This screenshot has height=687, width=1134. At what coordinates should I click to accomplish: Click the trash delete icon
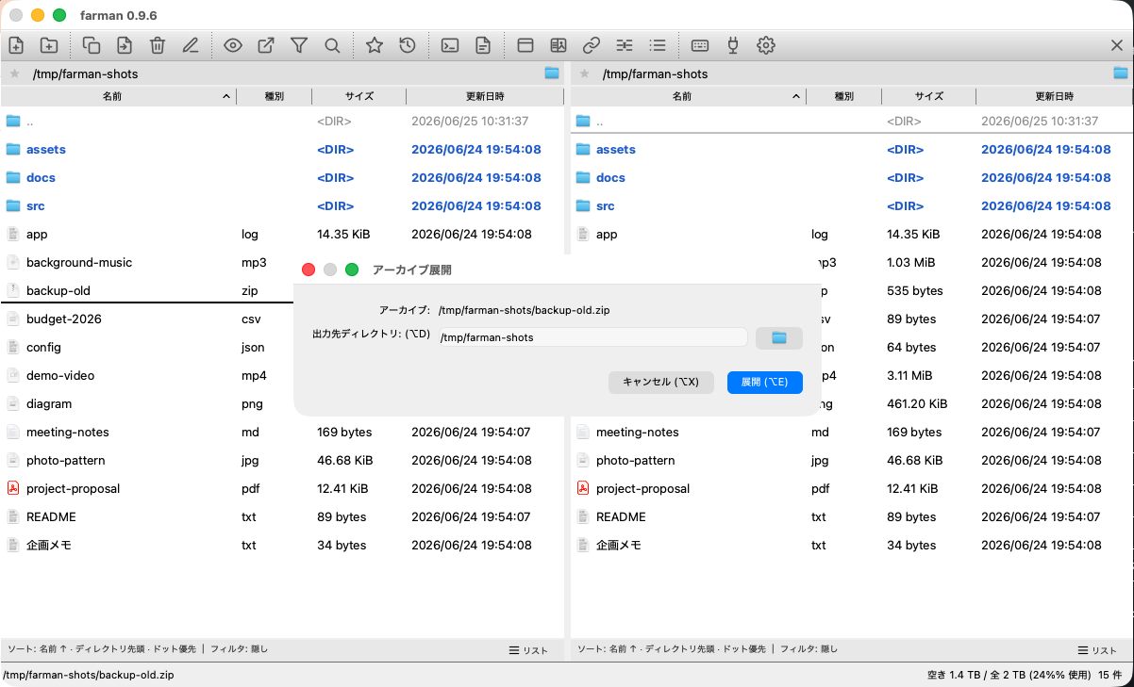pyautogui.click(x=158, y=45)
